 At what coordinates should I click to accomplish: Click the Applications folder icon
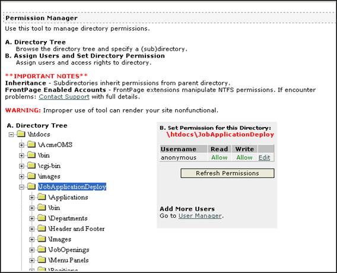[42, 197]
